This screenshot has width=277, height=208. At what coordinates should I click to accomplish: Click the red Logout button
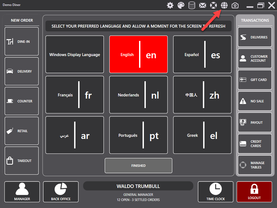point(254,192)
